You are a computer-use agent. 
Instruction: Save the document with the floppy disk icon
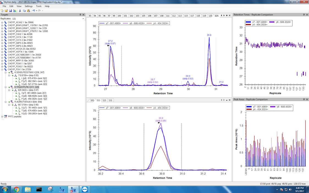10,10
